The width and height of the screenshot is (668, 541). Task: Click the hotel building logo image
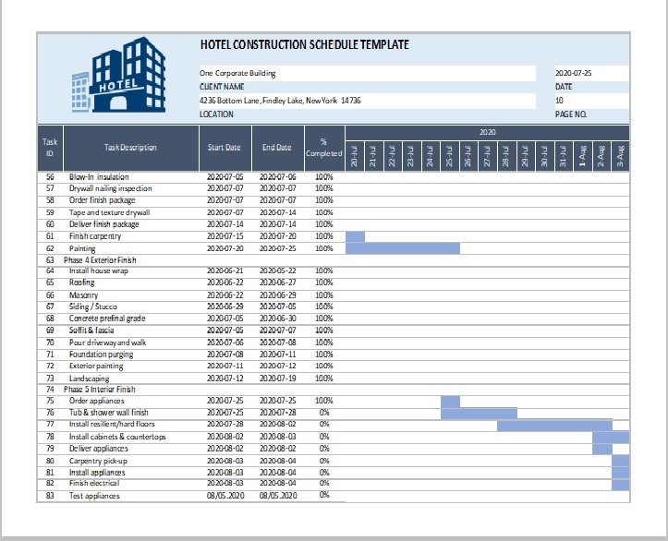(x=119, y=75)
